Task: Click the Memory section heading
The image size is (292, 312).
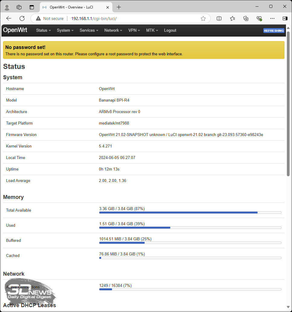Action: (x=13, y=197)
